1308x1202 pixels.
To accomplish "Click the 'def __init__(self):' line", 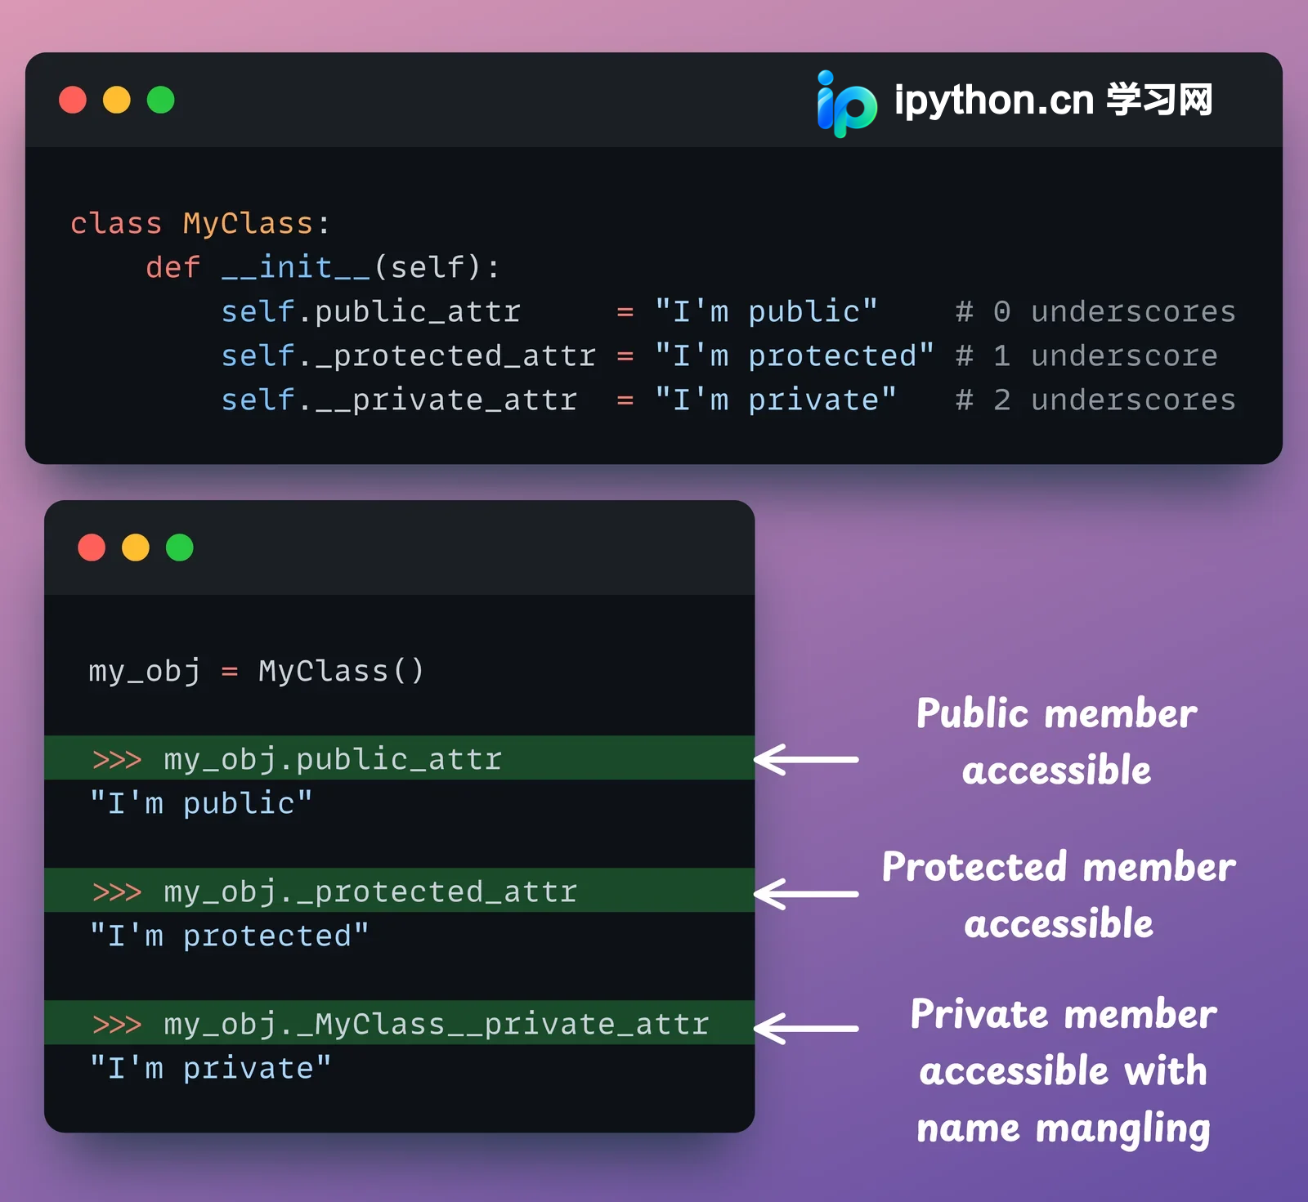I will [322, 267].
